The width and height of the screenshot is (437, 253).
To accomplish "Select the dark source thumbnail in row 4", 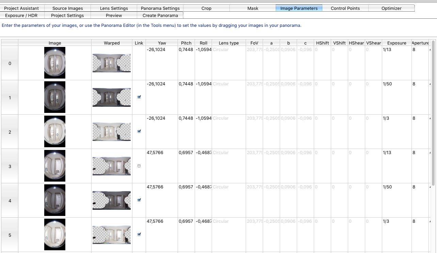I will pyautogui.click(x=55, y=200).
